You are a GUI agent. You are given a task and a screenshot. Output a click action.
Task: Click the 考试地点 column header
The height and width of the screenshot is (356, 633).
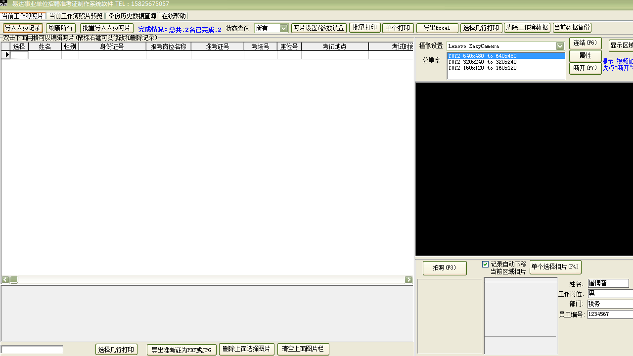click(x=335, y=46)
